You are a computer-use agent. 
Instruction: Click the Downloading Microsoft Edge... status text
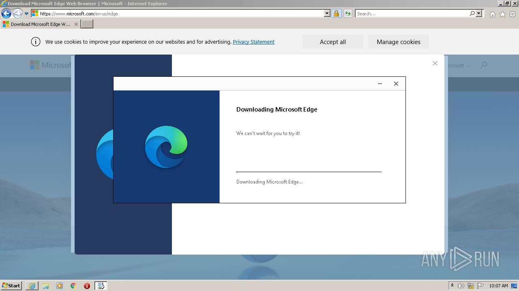click(x=269, y=182)
